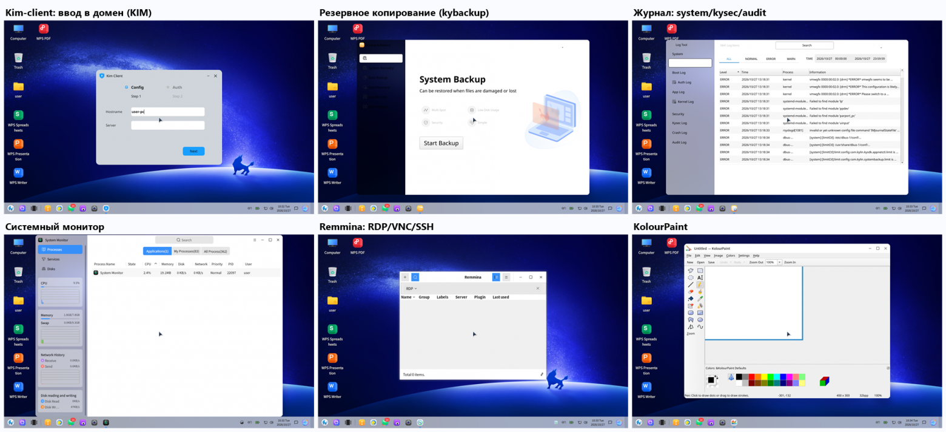Choose the Polygon tool in KolourPaint
Screen dimensions: 946x432
(691, 320)
